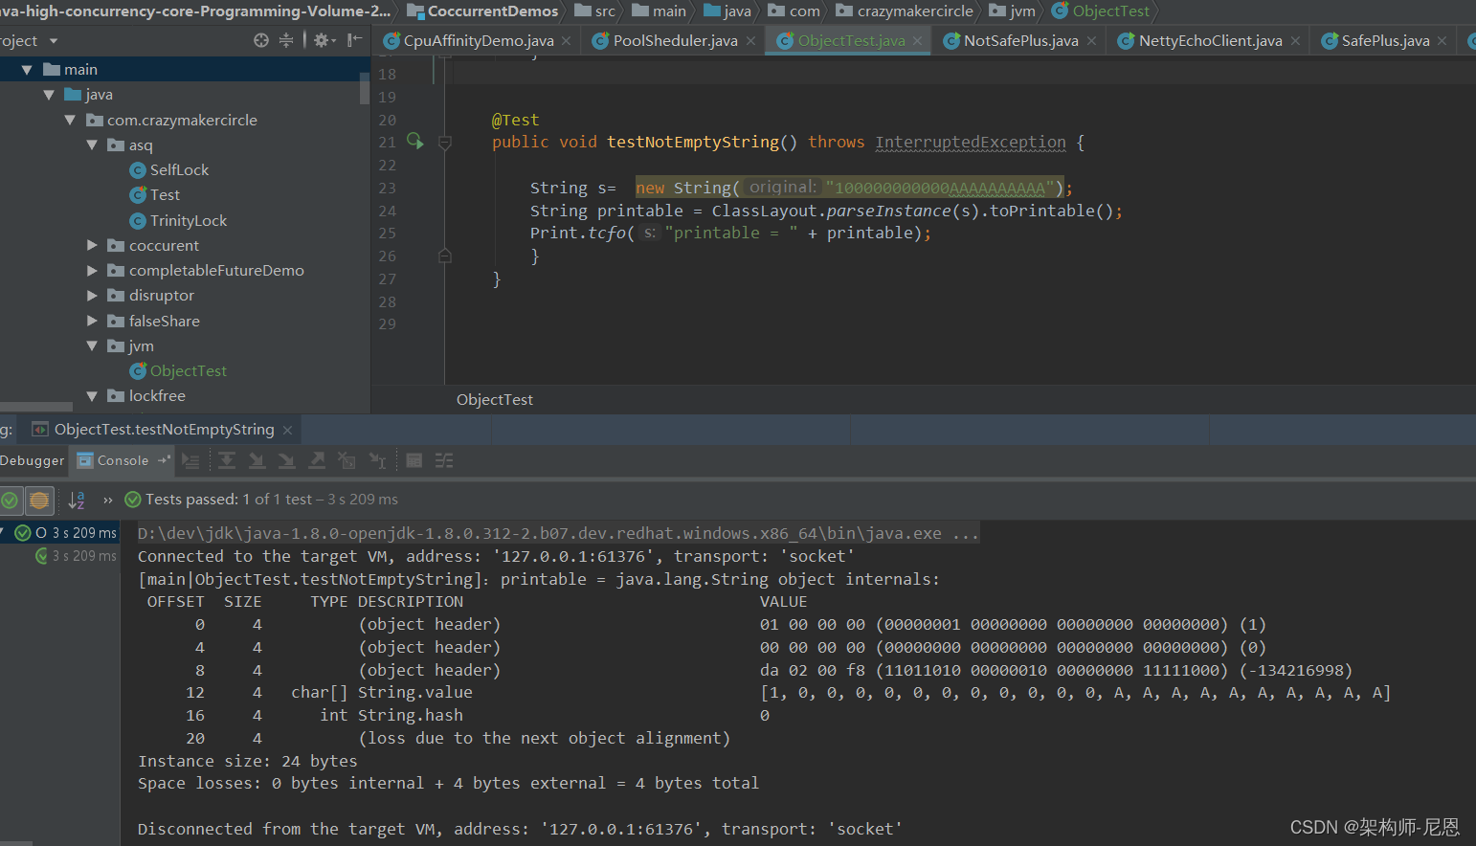Click the crazymakercircle breadcrumb

pyautogui.click(x=906, y=11)
